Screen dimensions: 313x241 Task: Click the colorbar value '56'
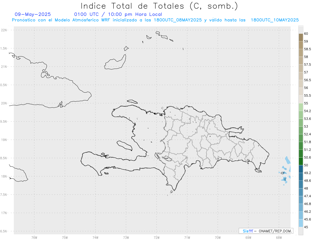pyautogui.click(x=306, y=88)
